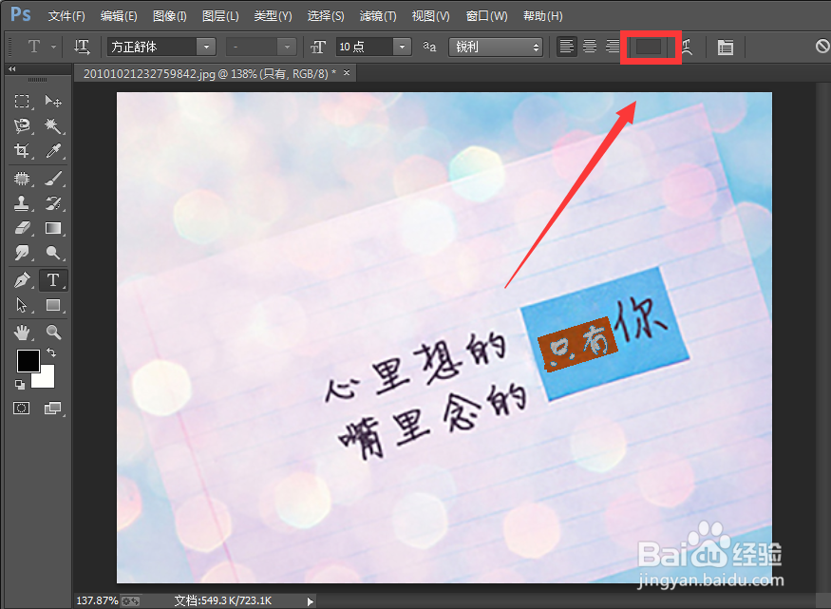Select the Clone Stamp tool

coord(22,203)
